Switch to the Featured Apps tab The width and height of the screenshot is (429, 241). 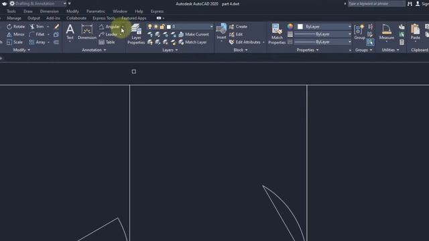[x=134, y=18]
